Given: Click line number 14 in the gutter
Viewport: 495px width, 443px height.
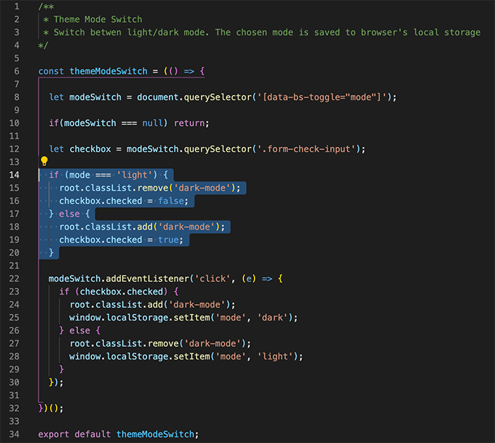Looking at the screenshot, I should 14,175.
